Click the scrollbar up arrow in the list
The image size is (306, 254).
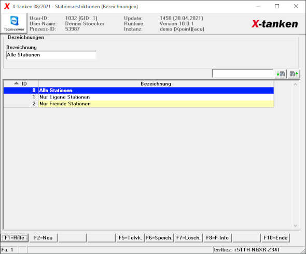click(x=296, y=84)
